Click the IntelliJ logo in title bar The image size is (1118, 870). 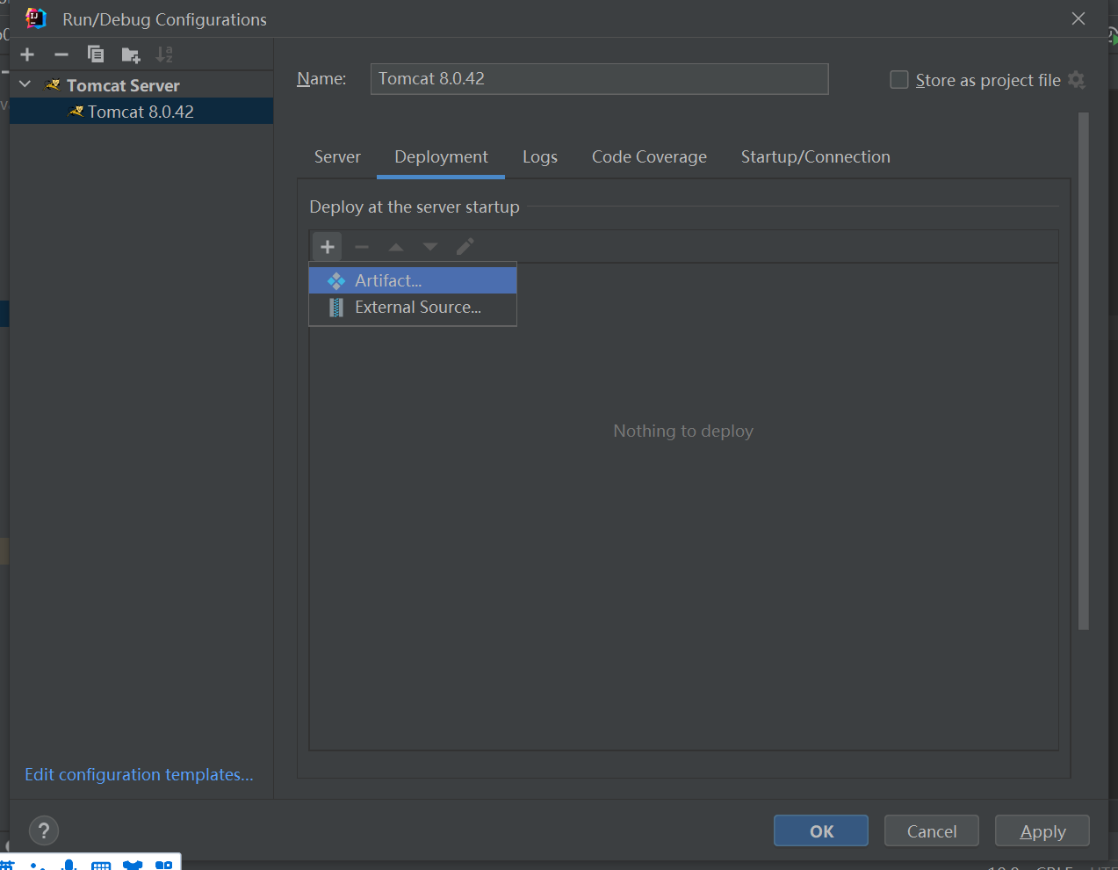(x=36, y=18)
